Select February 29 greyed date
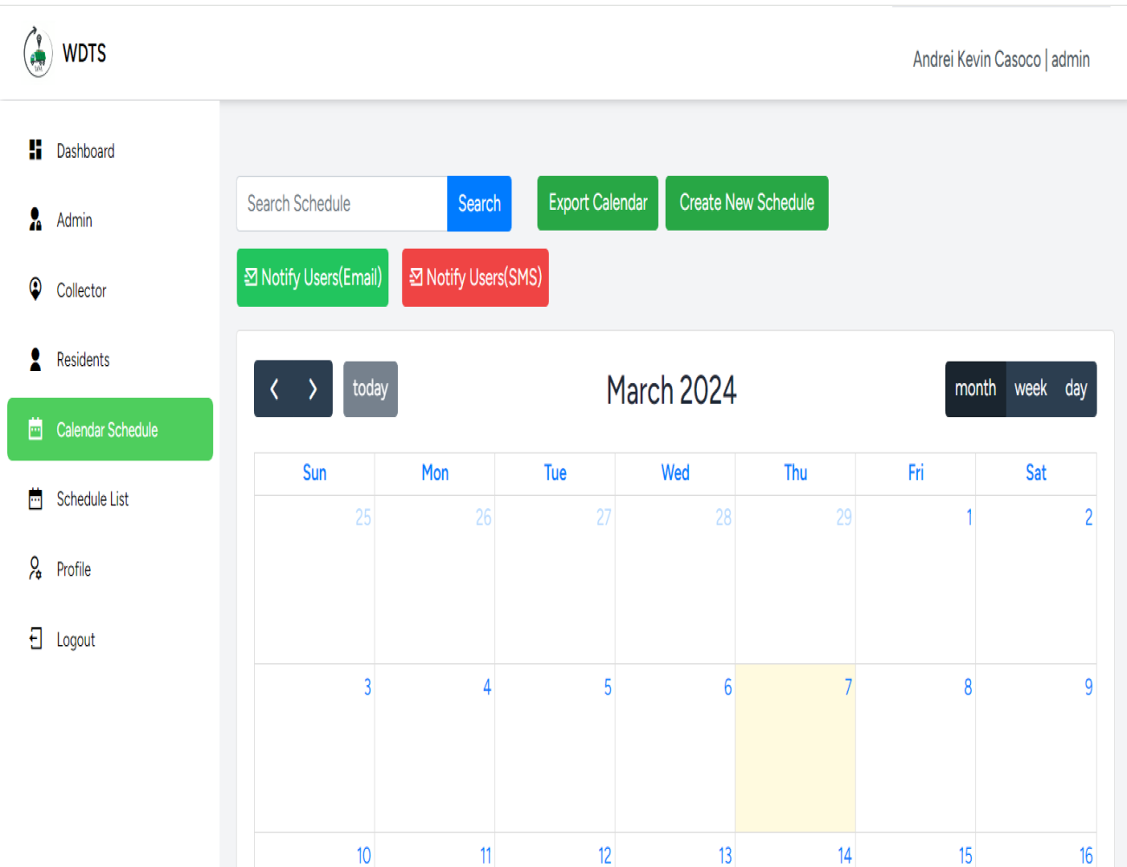 (x=795, y=580)
